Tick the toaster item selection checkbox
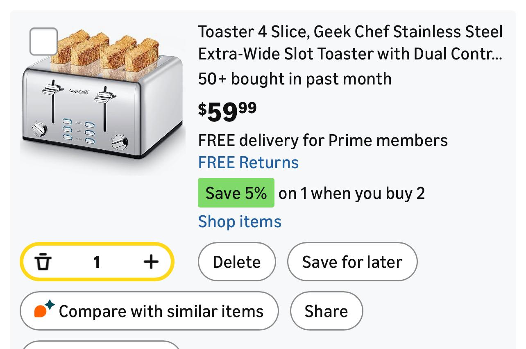 [43, 41]
